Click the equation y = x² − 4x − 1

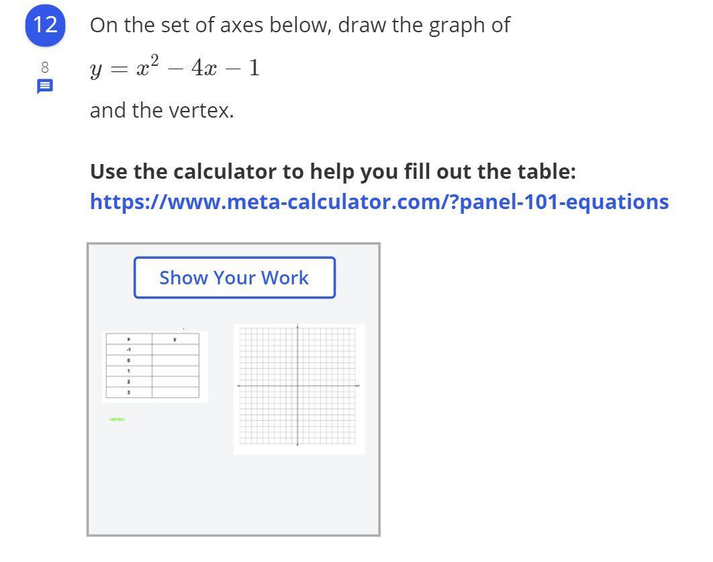pos(175,68)
